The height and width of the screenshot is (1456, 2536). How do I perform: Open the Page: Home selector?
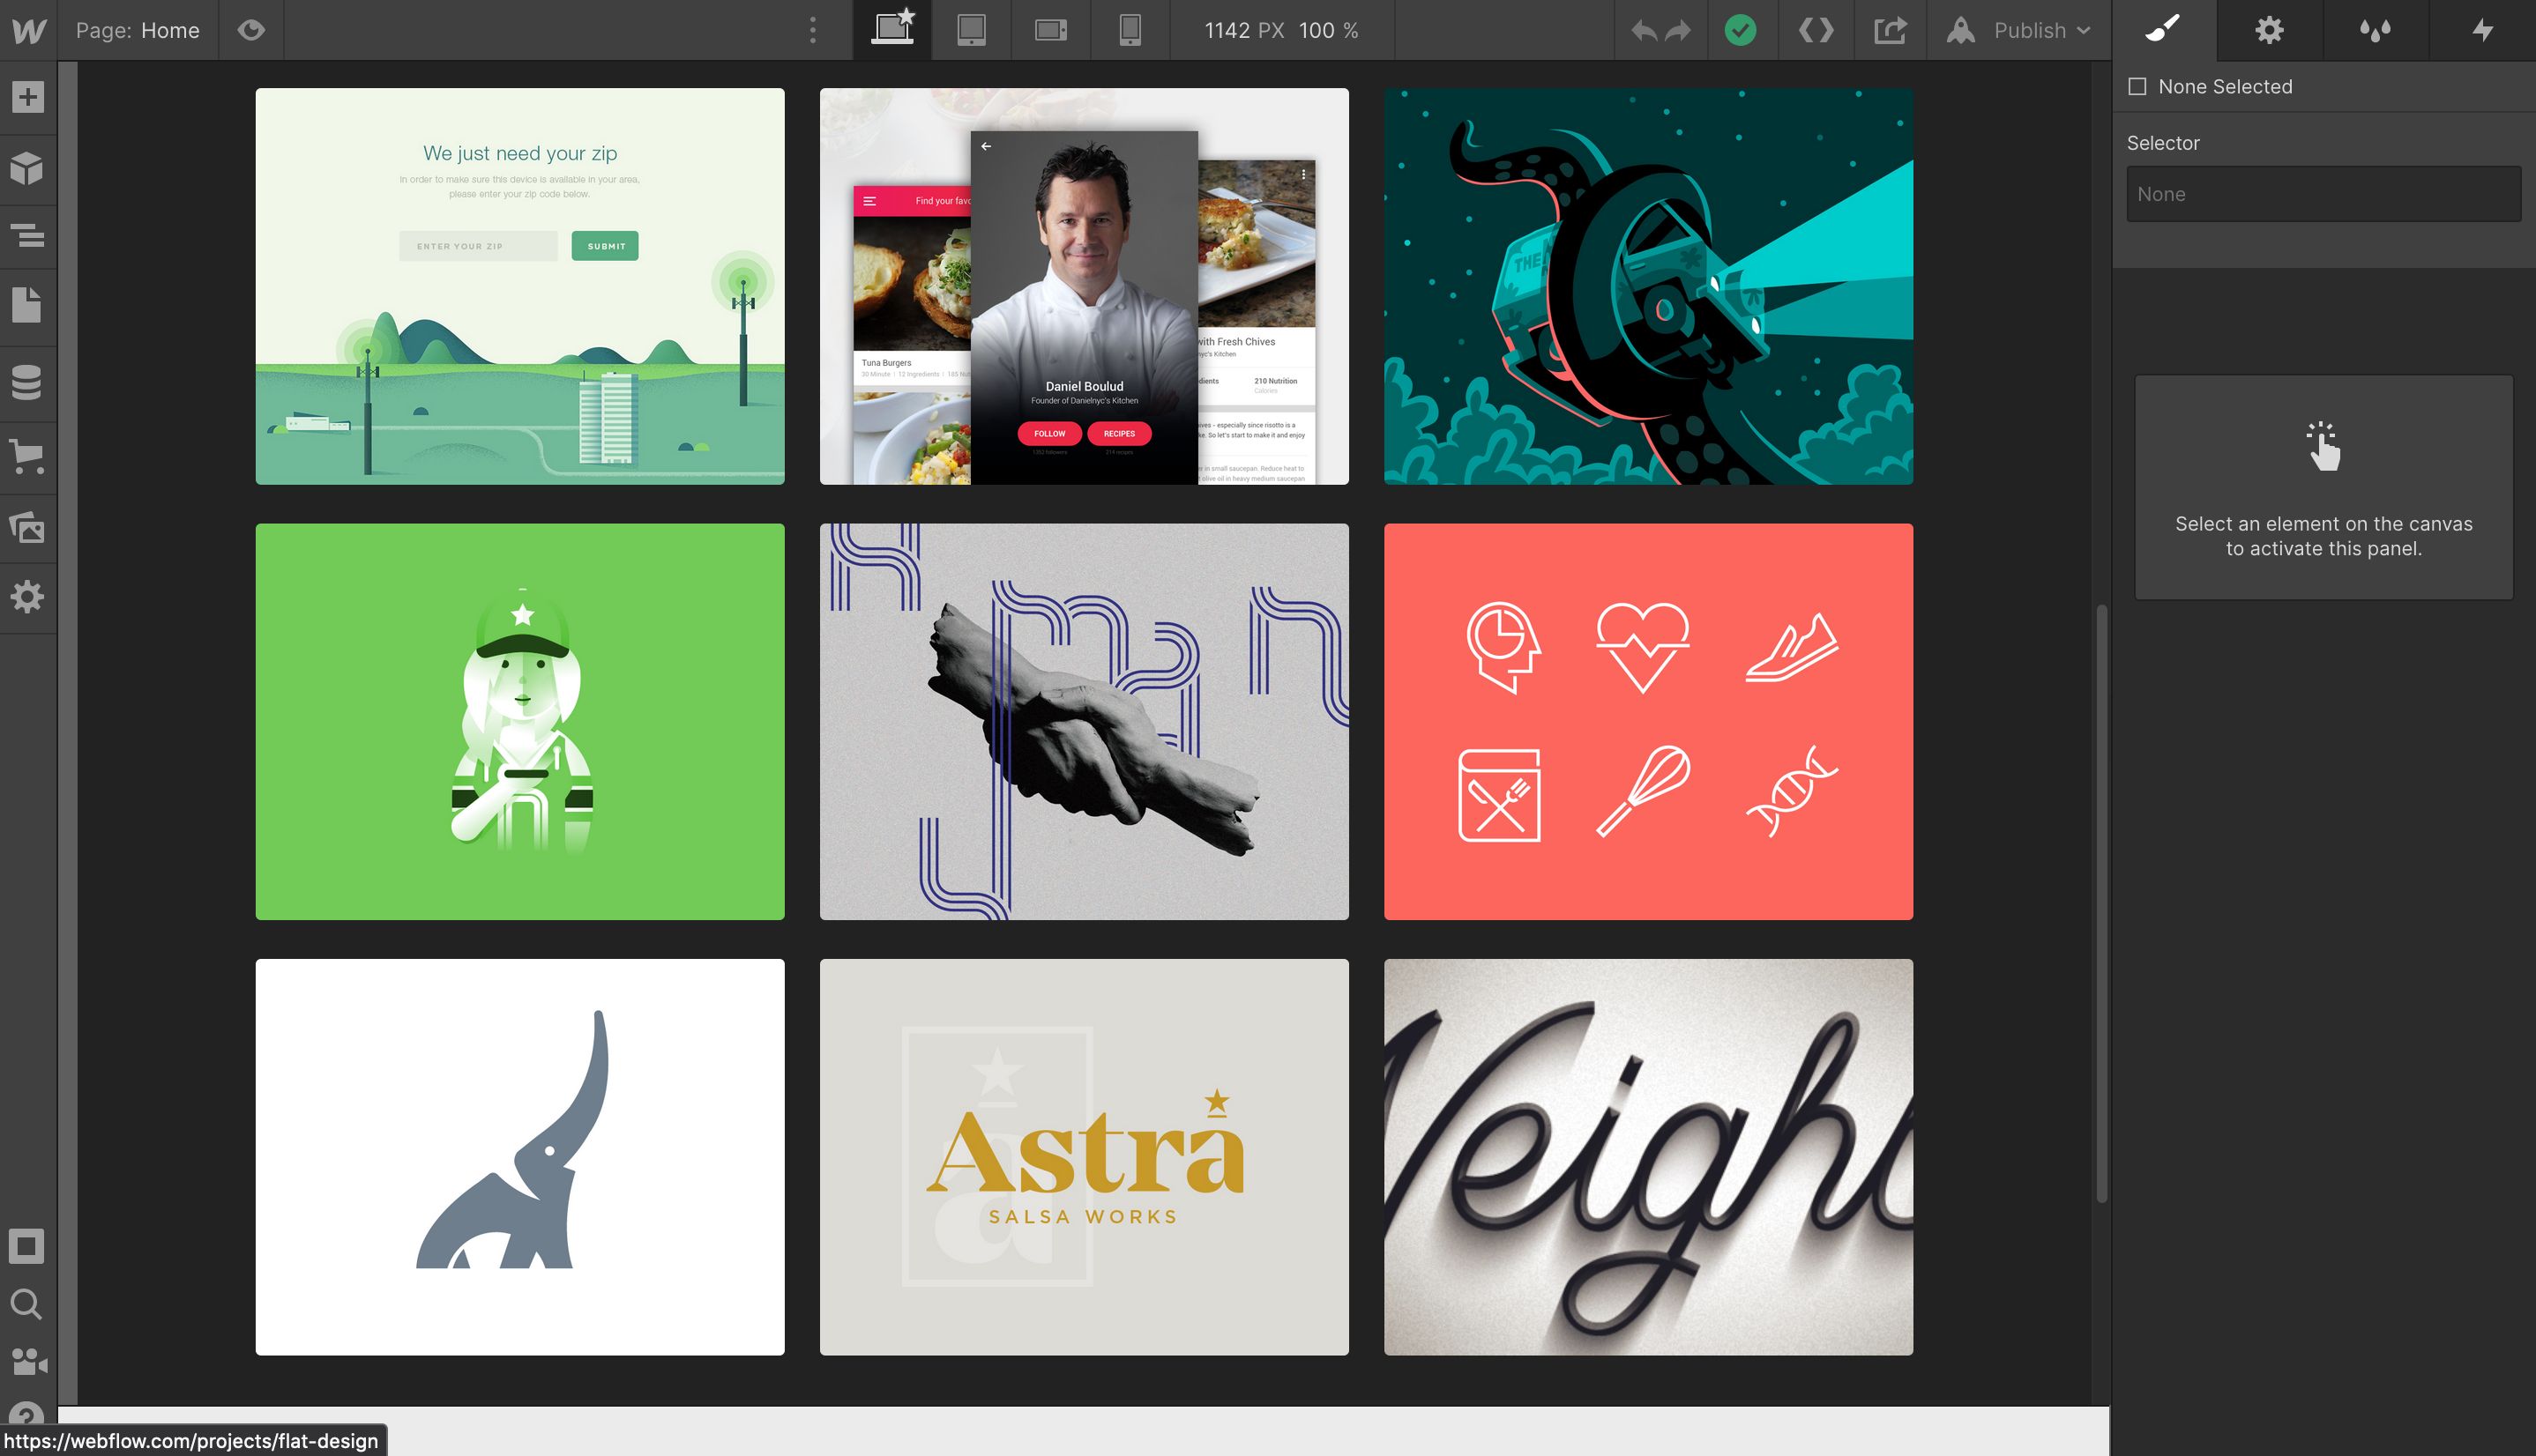tap(138, 30)
